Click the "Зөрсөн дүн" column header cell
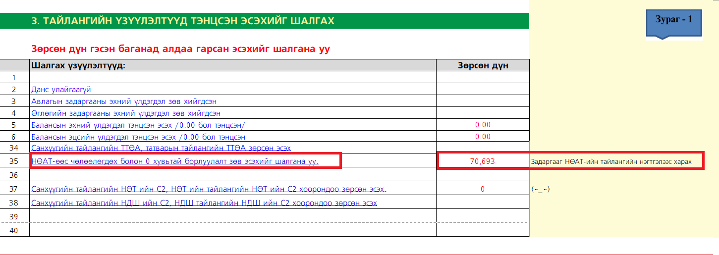 click(483, 65)
